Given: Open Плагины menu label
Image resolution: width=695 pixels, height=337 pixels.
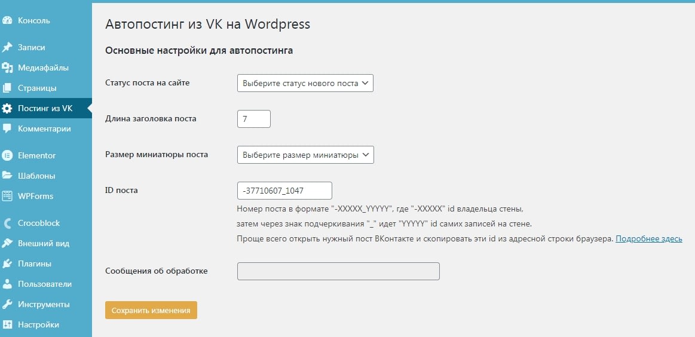Looking at the screenshot, I should (35, 264).
